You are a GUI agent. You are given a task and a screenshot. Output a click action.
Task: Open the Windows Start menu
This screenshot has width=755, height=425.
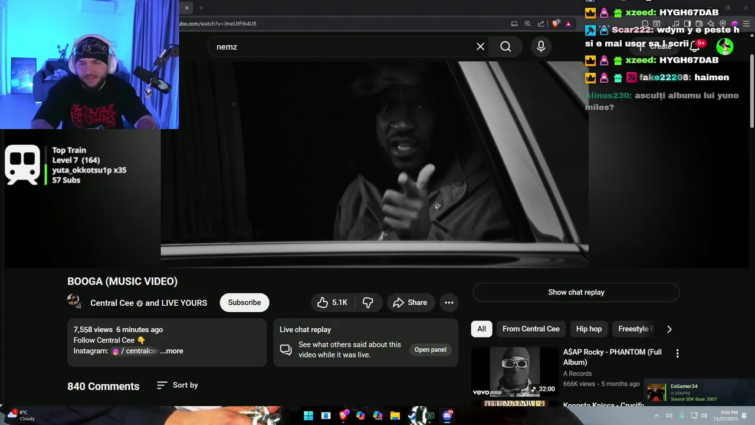pyautogui.click(x=308, y=416)
